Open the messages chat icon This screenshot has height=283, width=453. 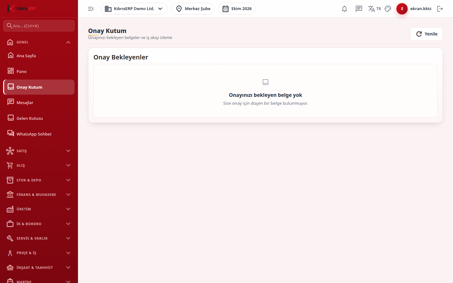tap(359, 9)
